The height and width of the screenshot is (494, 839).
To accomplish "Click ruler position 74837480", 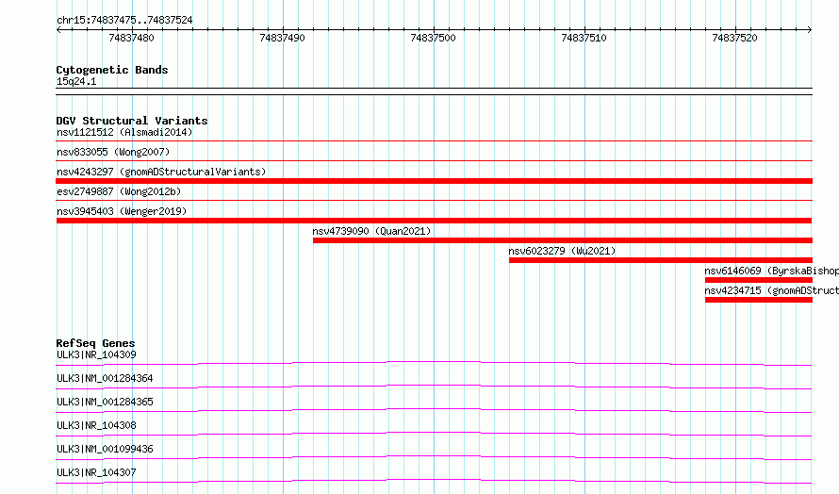I will click(131, 38).
